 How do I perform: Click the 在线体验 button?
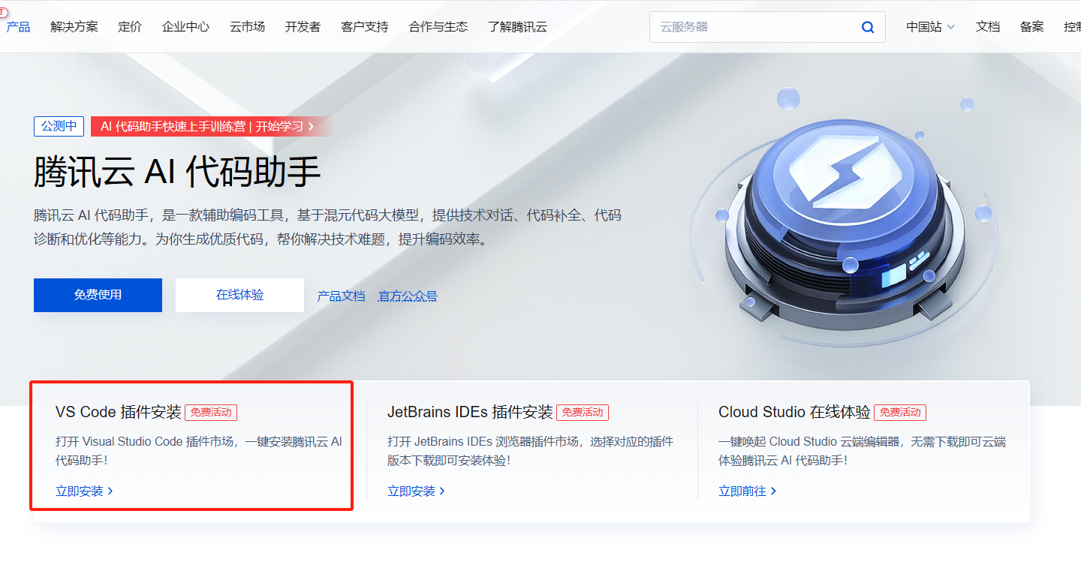point(239,295)
